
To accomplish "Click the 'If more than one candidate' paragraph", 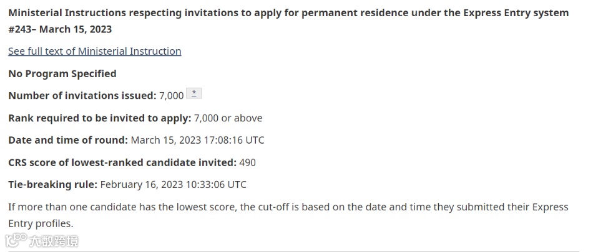I will (x=288, y=207).
